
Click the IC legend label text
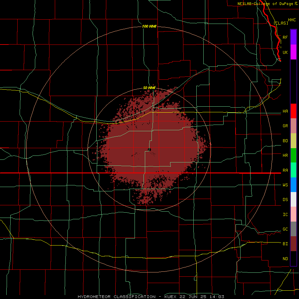coord(285,215)
